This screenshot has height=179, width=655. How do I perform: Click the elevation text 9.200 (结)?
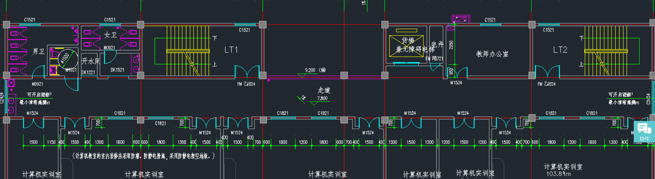coord(315,70)
